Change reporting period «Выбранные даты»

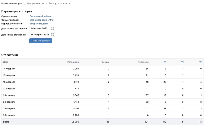39,24
